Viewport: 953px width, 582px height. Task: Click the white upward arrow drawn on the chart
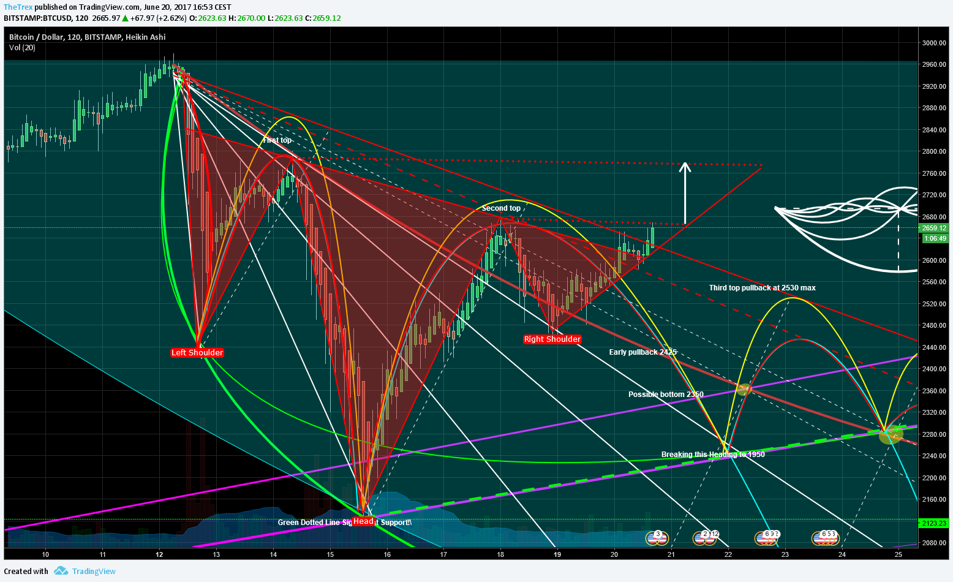(x=685, y=193)
